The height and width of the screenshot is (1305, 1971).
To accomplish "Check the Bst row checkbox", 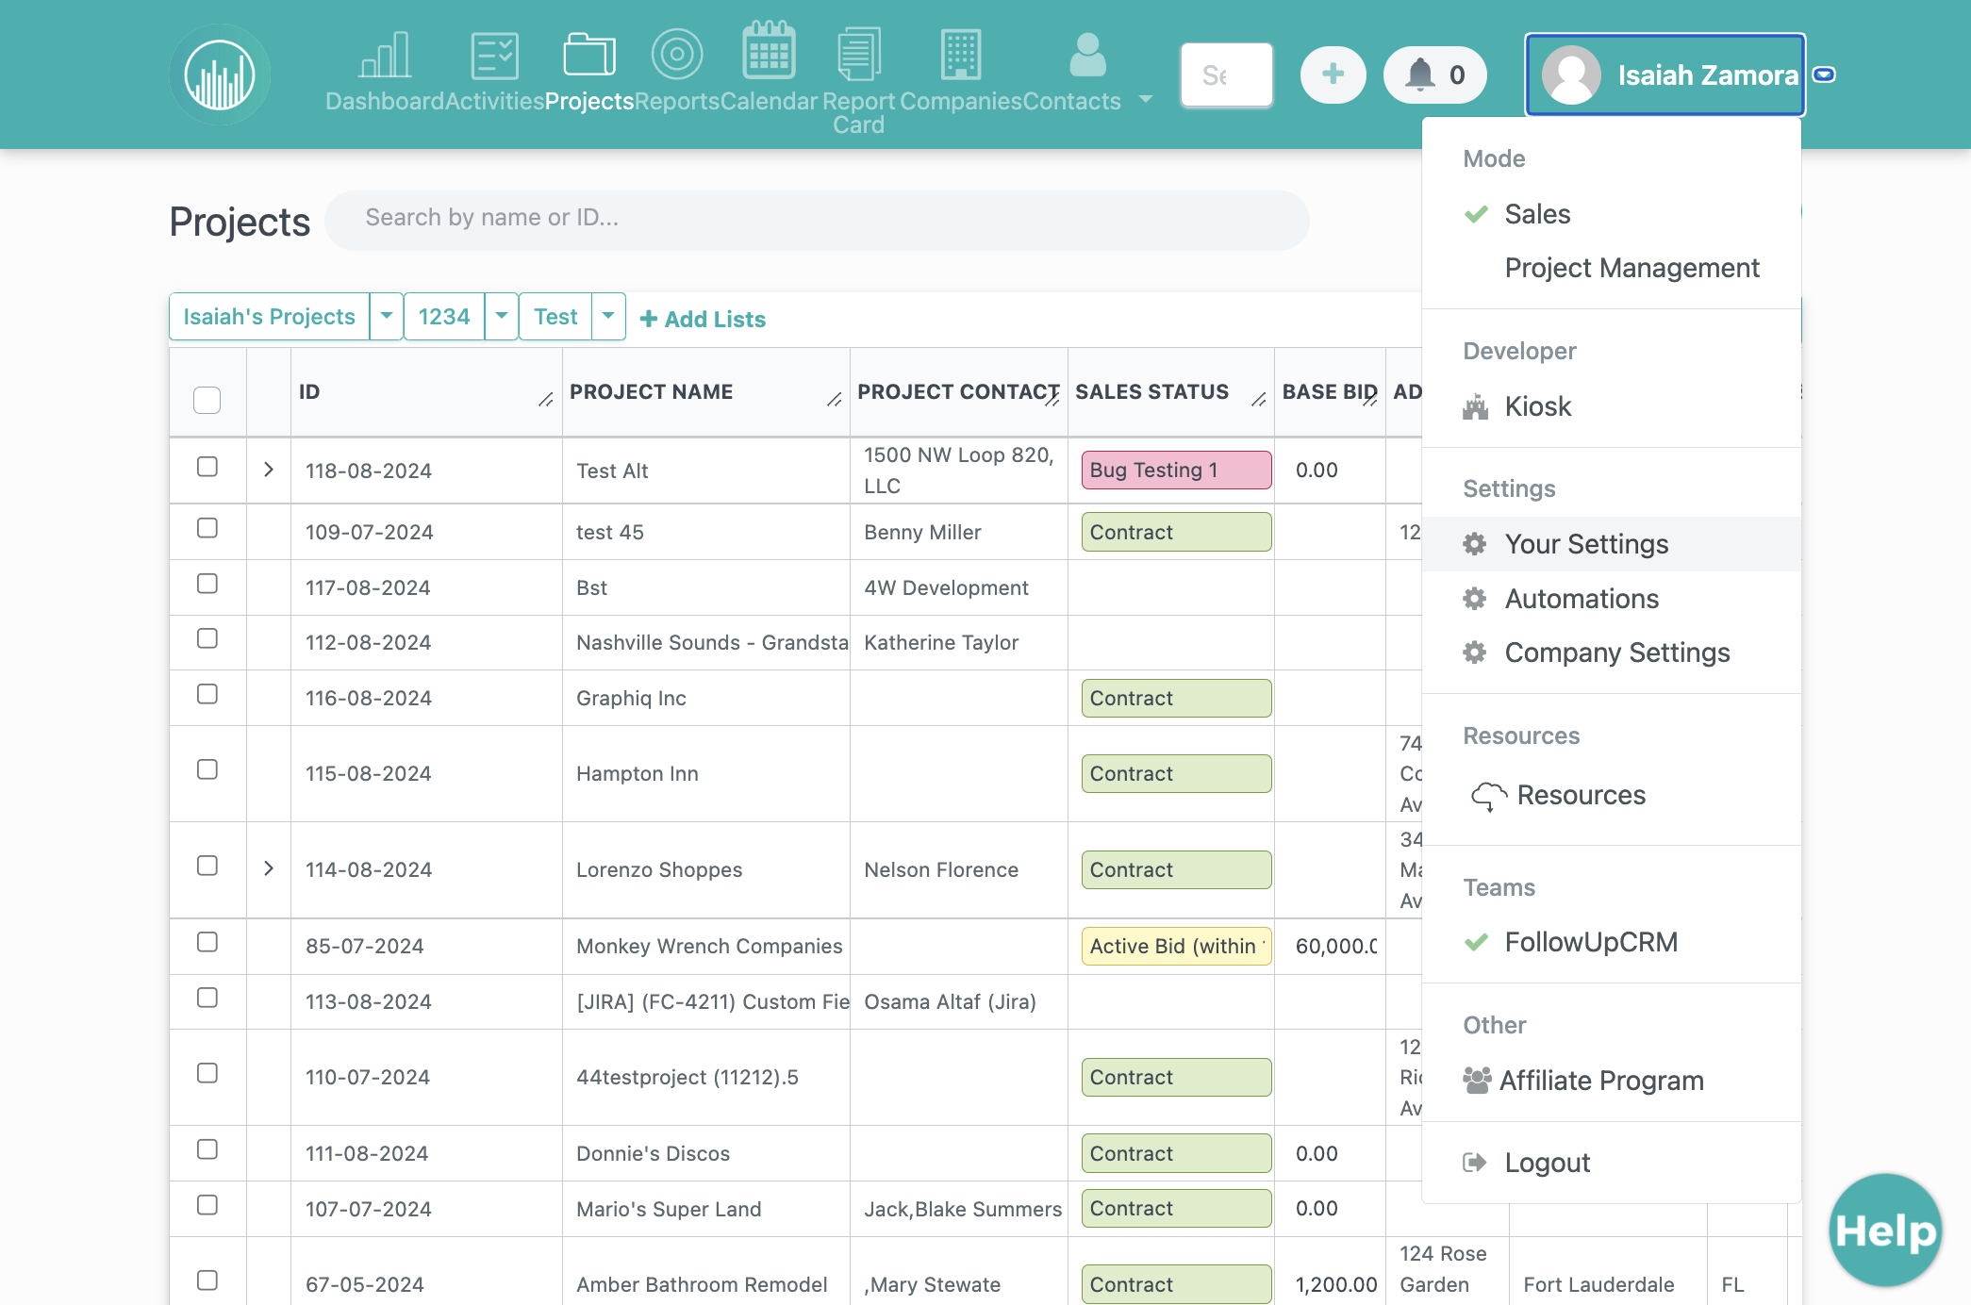I will click(x=207, y=584).
